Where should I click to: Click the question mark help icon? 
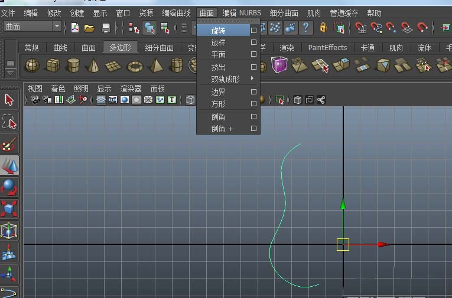click(305, 28)
